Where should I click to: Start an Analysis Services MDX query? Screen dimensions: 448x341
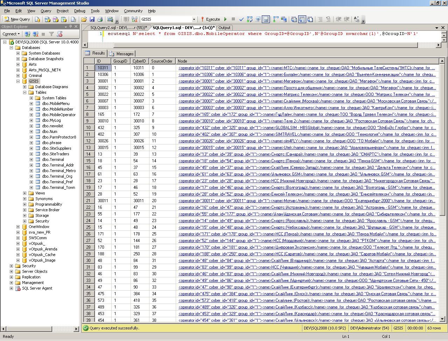click(x=47, y=19)
